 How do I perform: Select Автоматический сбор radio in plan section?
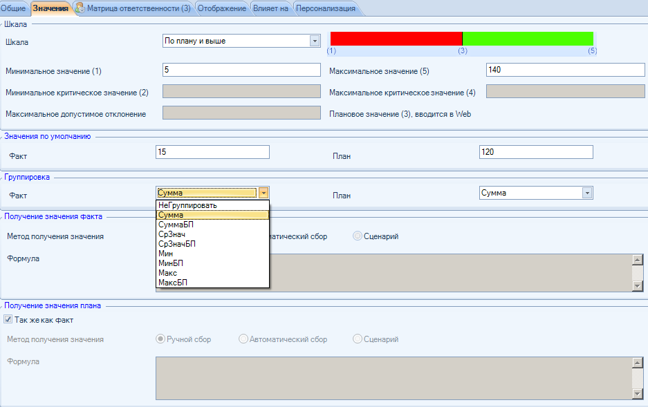(243, 339)
